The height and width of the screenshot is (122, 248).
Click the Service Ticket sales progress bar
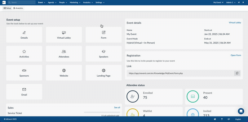click(102, 112)
